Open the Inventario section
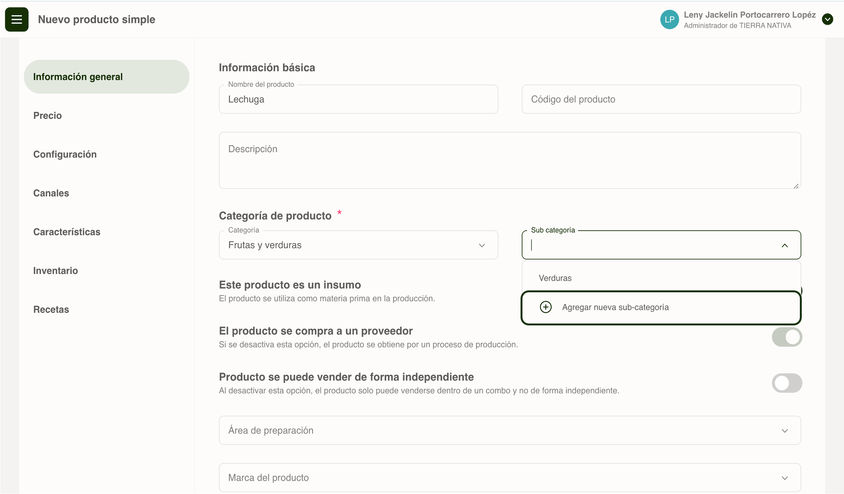Viewport: 844px width, 494px height. 56,271
